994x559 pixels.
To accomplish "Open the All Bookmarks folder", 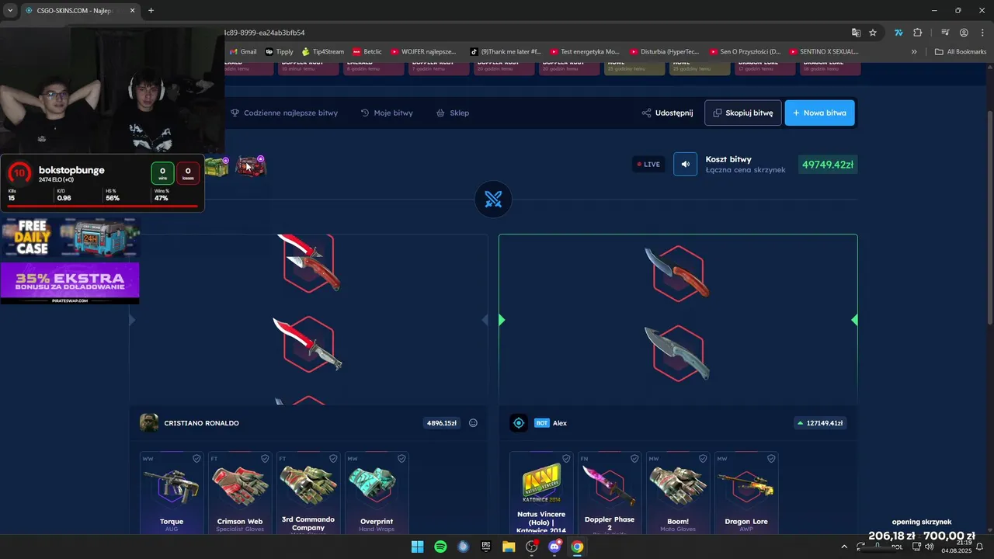I will pyautogui.click(x=961, y=52).
